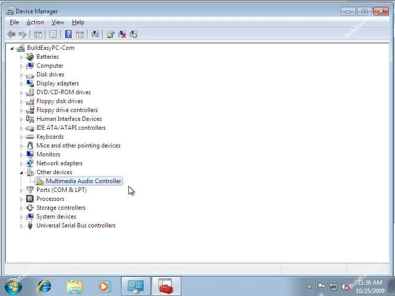
Task: Click the Show/Hide console tree icon
Action: point(38,34)
